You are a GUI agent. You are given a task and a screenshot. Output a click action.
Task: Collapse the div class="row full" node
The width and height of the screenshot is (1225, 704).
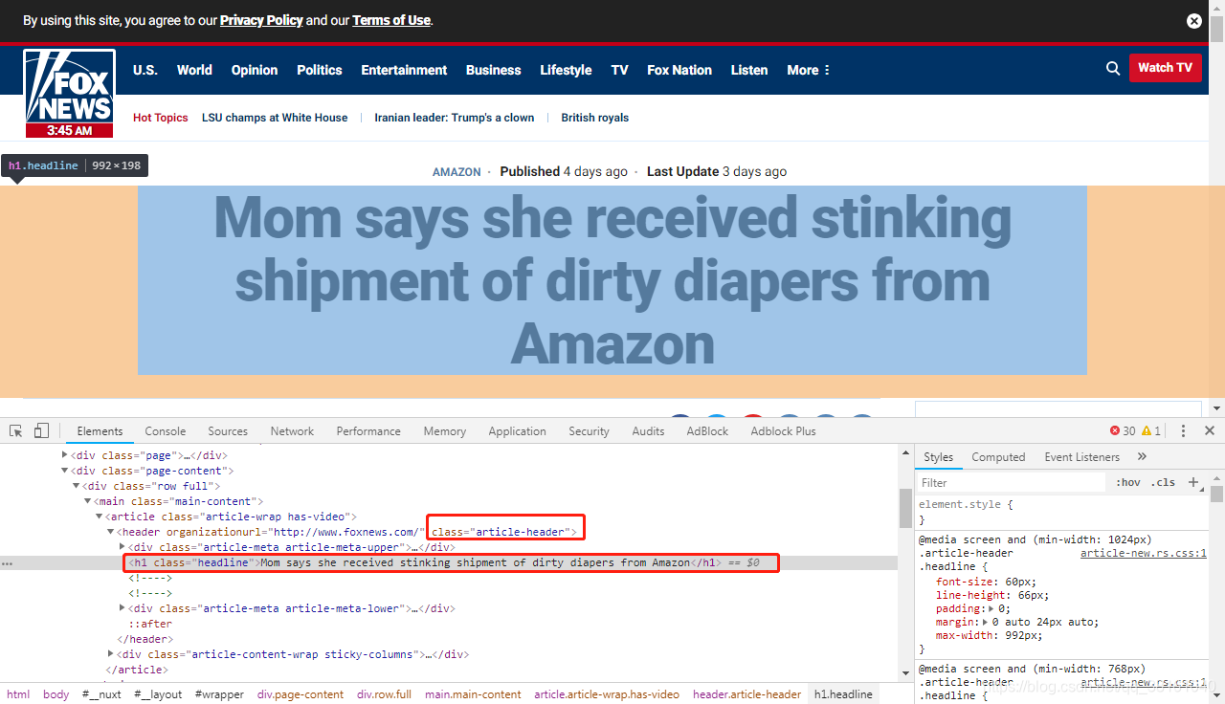(77, 486)
